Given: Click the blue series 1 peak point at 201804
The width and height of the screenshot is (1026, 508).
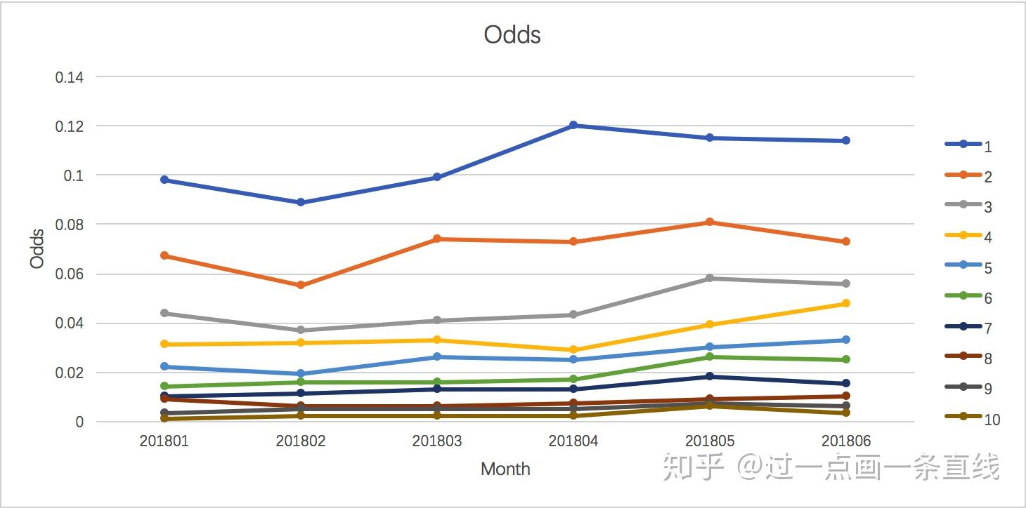Looking at the screenshot, I should (x=573, y=126).
